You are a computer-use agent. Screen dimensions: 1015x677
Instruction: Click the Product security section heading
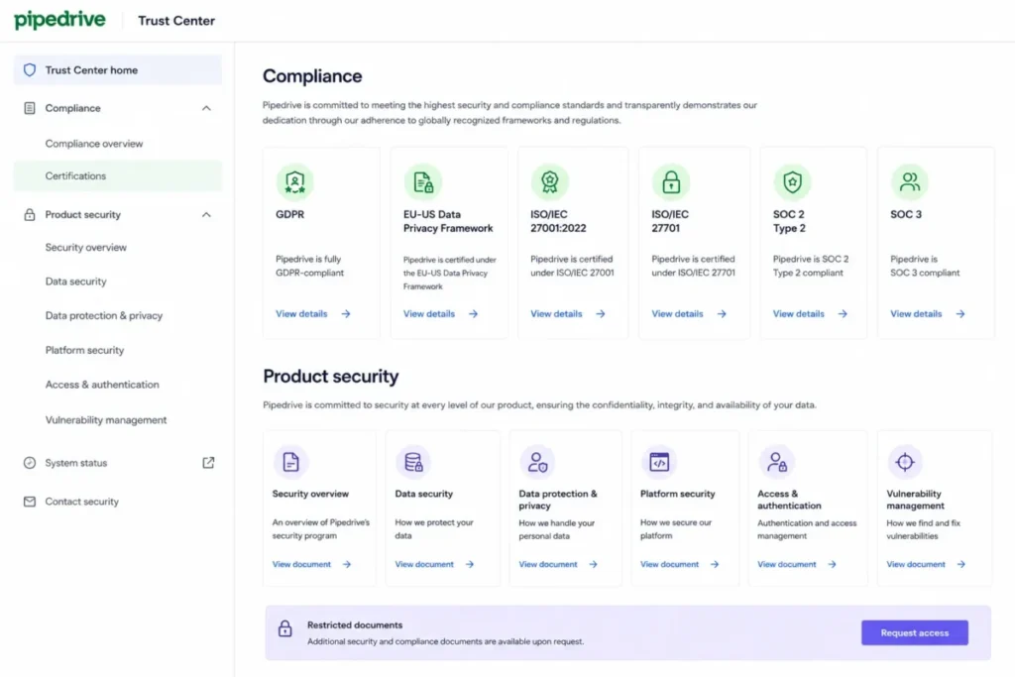pos(331,376)
